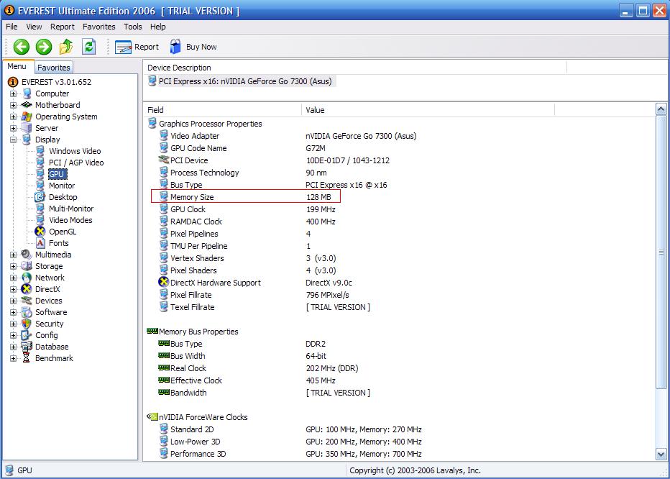Screen dimensions: 670x479
Task: Expand the Storage tree node
Action: tap(13, 266)
